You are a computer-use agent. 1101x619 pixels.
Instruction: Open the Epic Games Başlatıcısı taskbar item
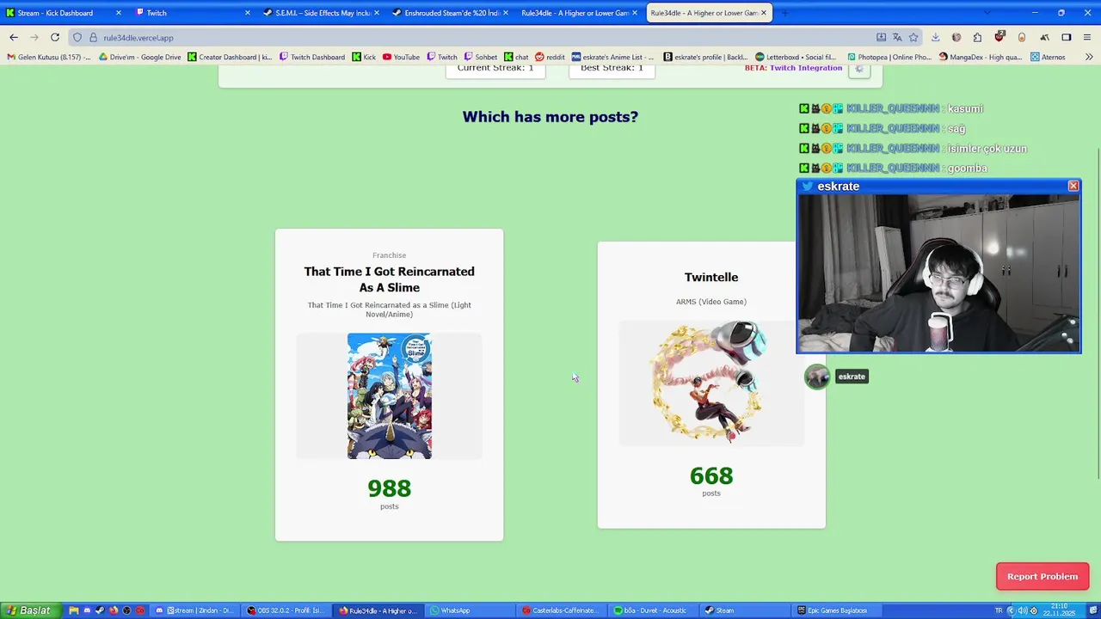(838, 610)
